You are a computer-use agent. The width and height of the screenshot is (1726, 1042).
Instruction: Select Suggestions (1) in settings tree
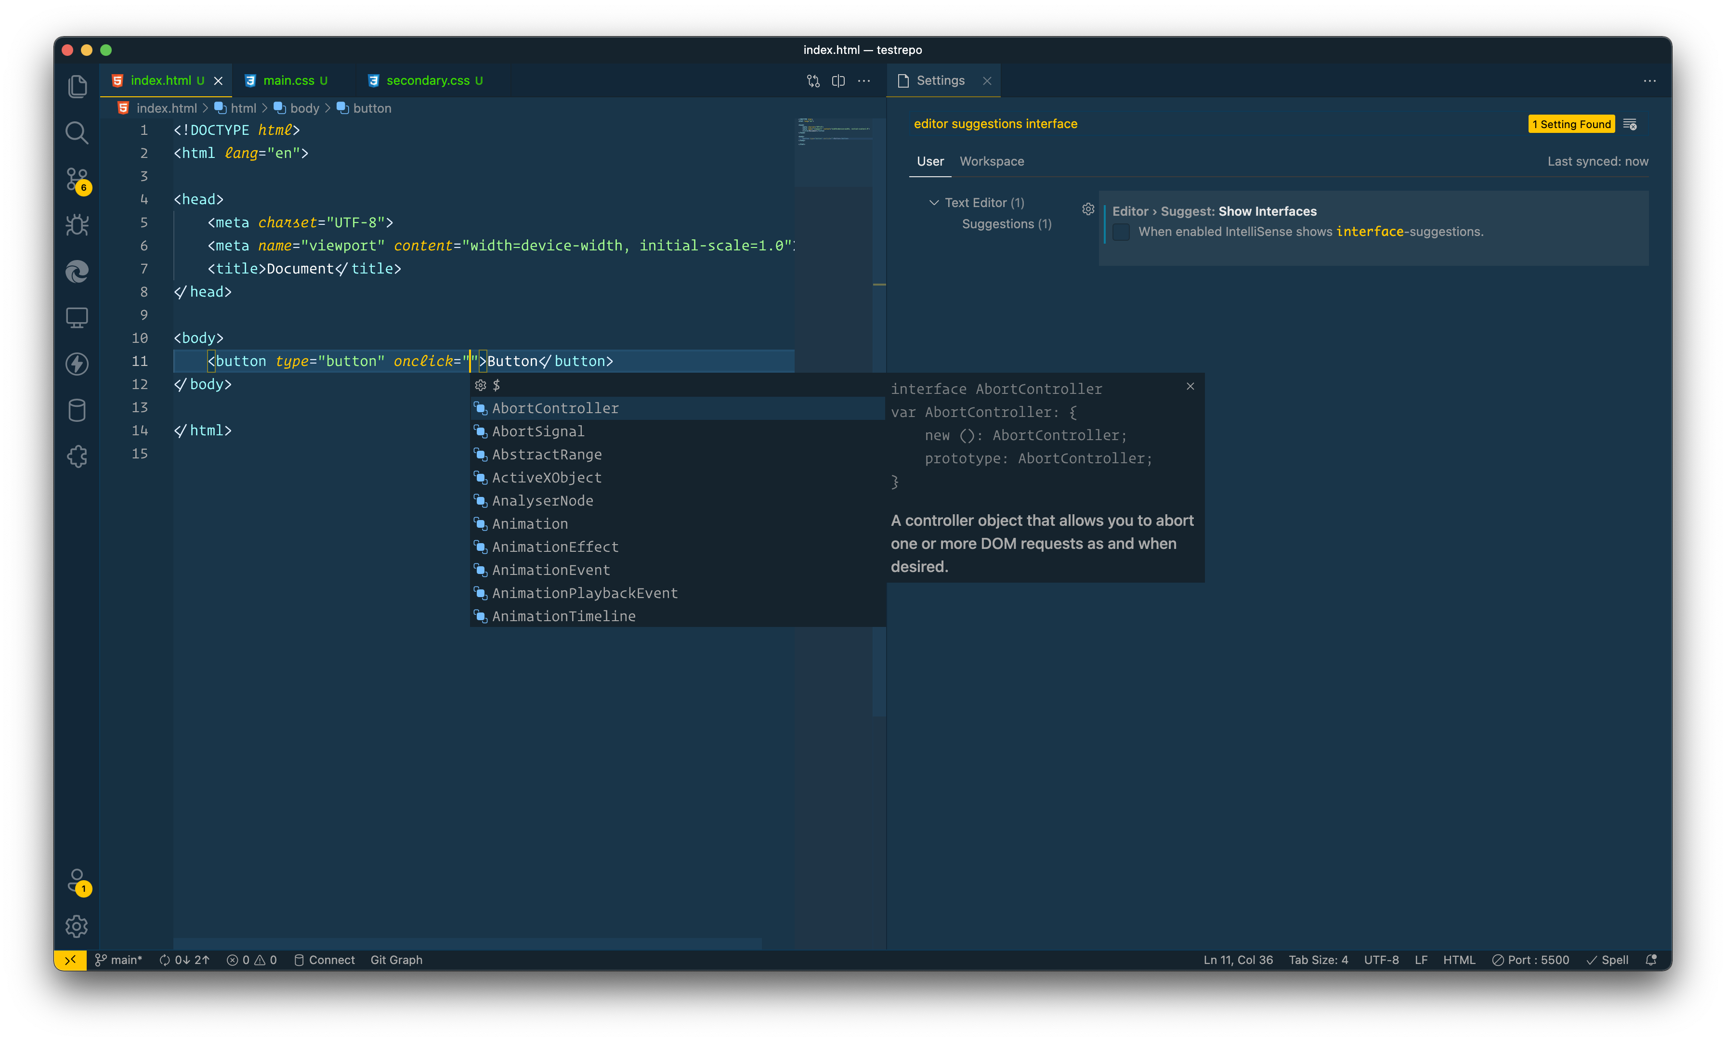pos(1007,224)
